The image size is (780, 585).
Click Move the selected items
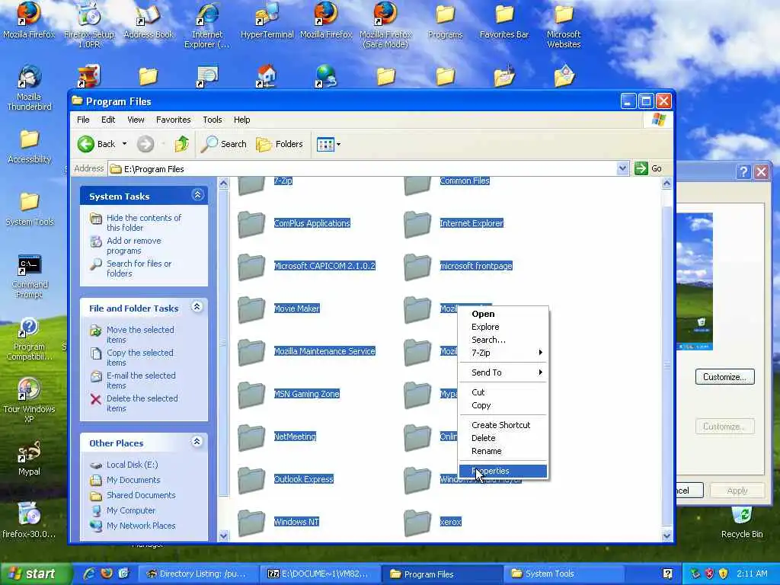tap(140, 335)
